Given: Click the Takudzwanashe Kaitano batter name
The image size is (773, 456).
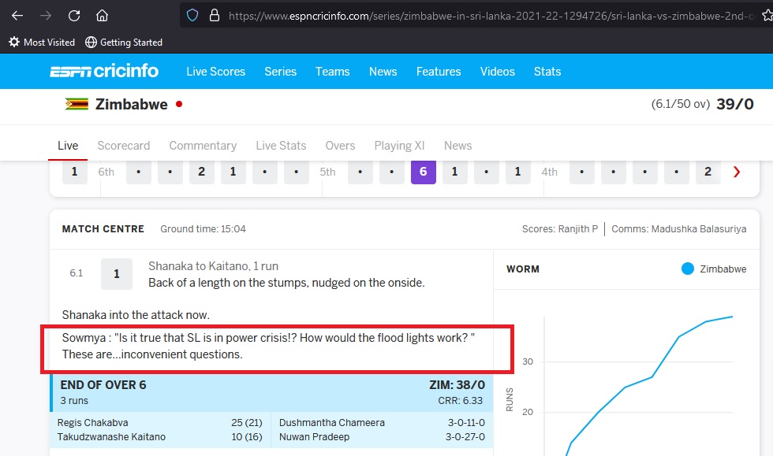Looking at the screenshot, I should pos(111,437).
